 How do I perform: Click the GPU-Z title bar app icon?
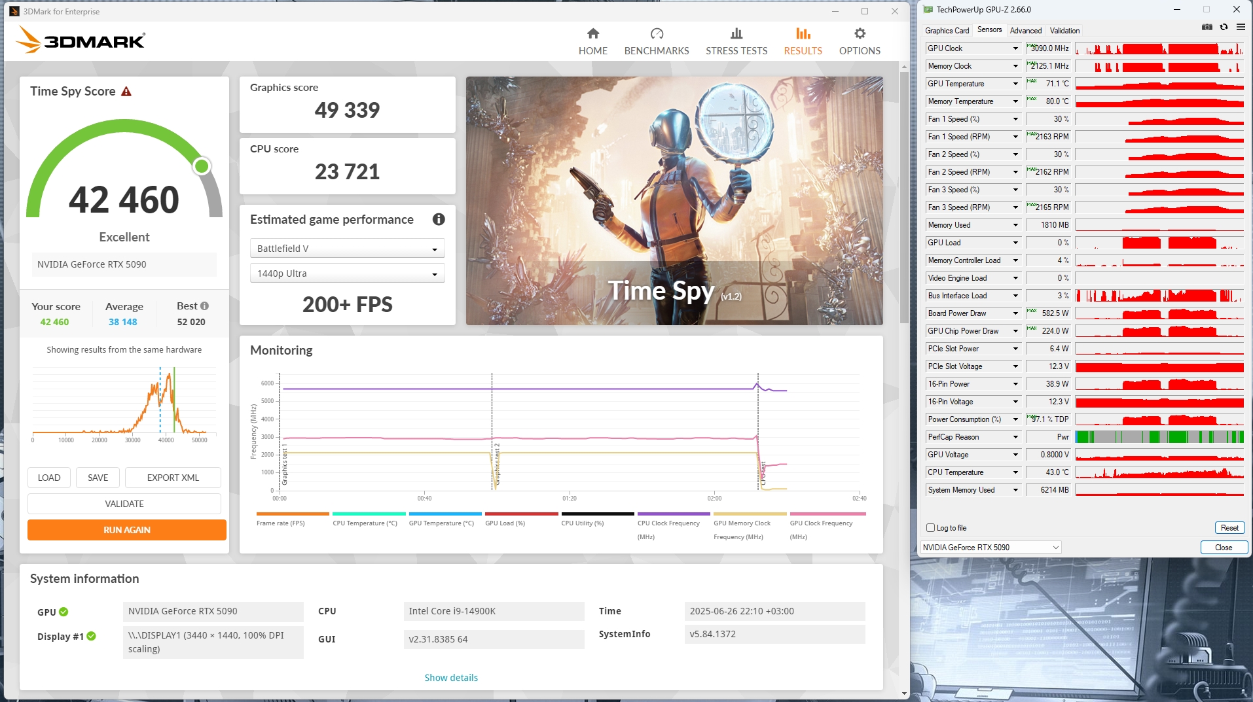click(928, 10)
